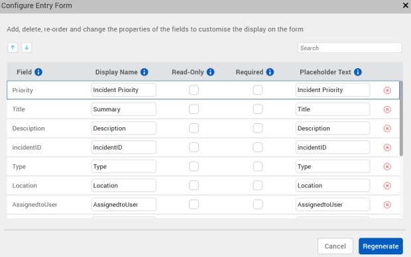Screen dimensions: 411x257
Task: Click the Cancel button
Action: [335, 246]
